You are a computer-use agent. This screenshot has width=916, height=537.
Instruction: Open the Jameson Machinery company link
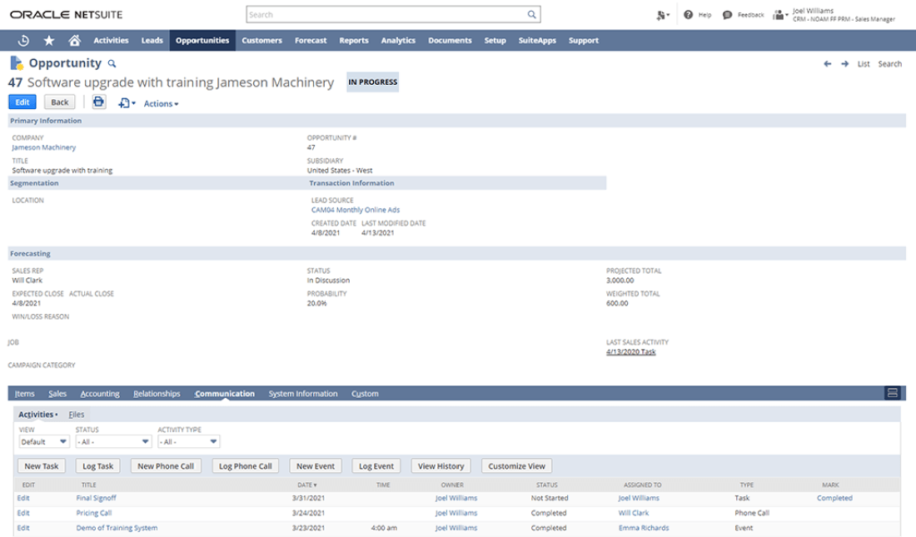point(43,147)
